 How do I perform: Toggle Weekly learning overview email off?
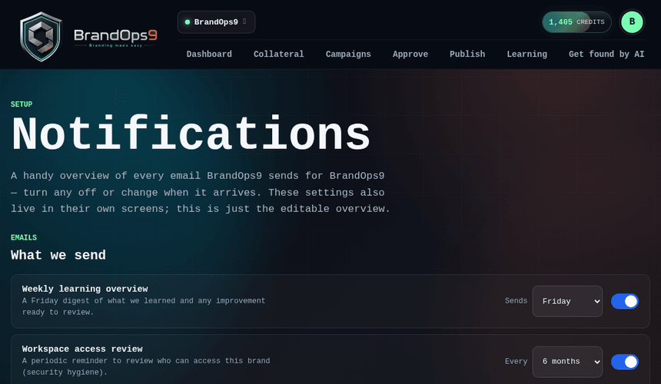point(625,302)
